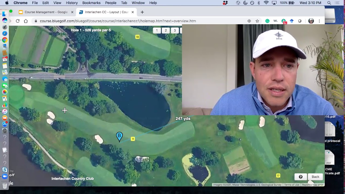Bookmark this page with the star icon
Viewport: 345px width, 194px height.
257,21
